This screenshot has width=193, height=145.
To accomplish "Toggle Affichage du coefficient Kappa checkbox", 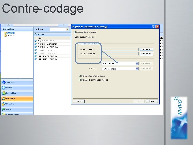I will pyautogui.click(x=80, y=76).
